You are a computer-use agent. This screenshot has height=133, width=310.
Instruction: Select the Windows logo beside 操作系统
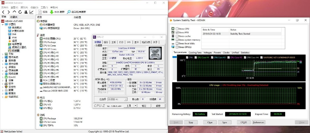pos(6,57)
